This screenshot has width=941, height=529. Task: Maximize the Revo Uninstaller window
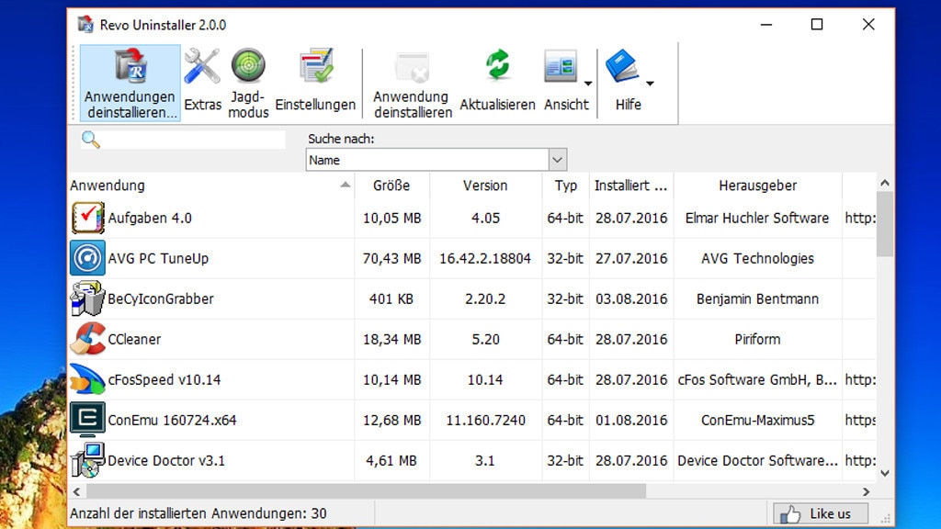point(817,24)
